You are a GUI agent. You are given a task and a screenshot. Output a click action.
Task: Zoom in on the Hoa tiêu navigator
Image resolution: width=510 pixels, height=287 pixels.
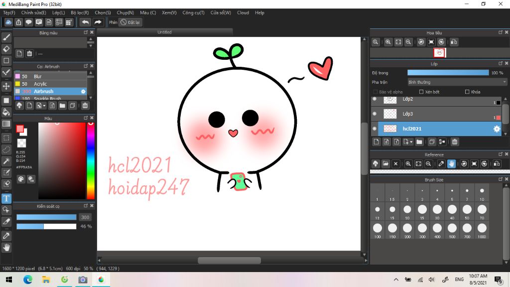click(388, 42)
